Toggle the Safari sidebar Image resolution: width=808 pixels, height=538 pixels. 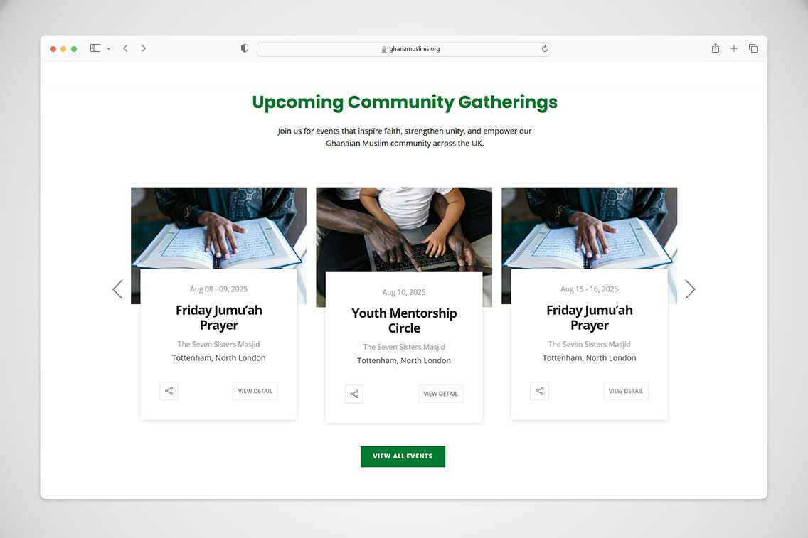pos(95,48)
